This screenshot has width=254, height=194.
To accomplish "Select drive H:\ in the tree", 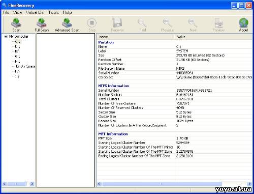I will click(x=17, y=61).
